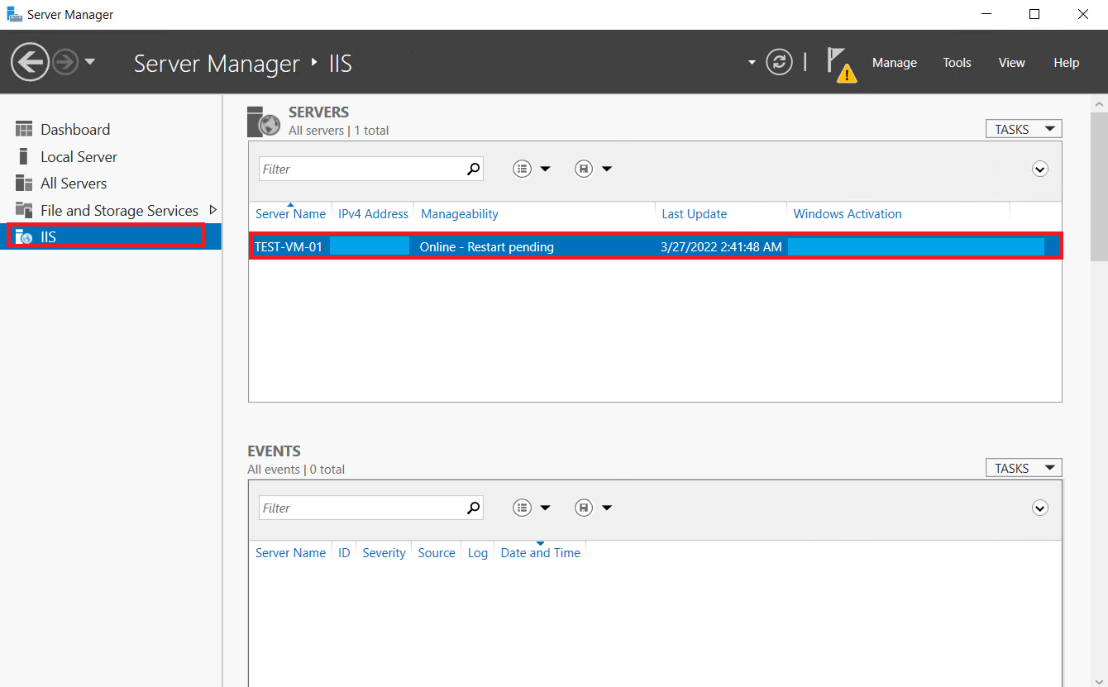
Task: Click the Local Server icon
Action: (24, 157)
